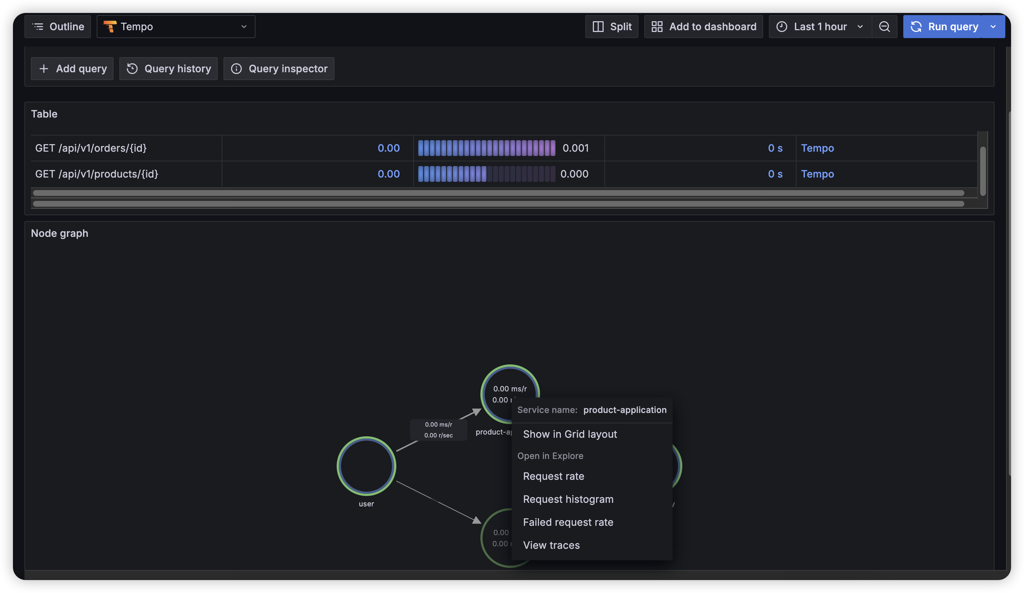Click 0.00 rate link for products row
The width and height of the screenshot is (1024, 593).
pyautogui.click(x=388, y=174)
